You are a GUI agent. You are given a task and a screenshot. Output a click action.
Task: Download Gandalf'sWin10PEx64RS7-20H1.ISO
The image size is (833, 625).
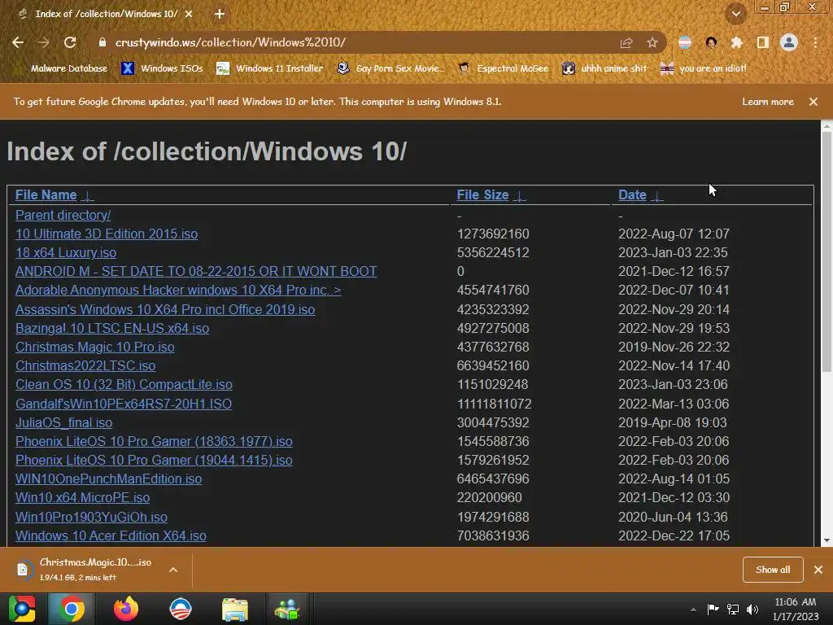pos(124,404)
